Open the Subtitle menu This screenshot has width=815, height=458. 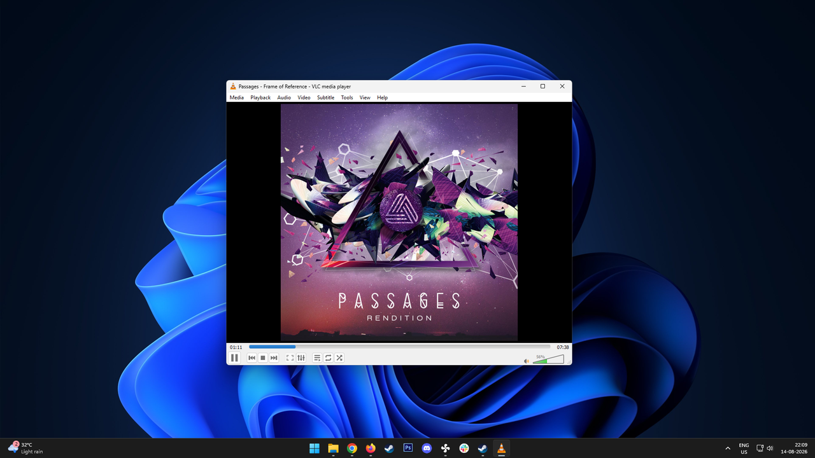click(x=325, y=97)
